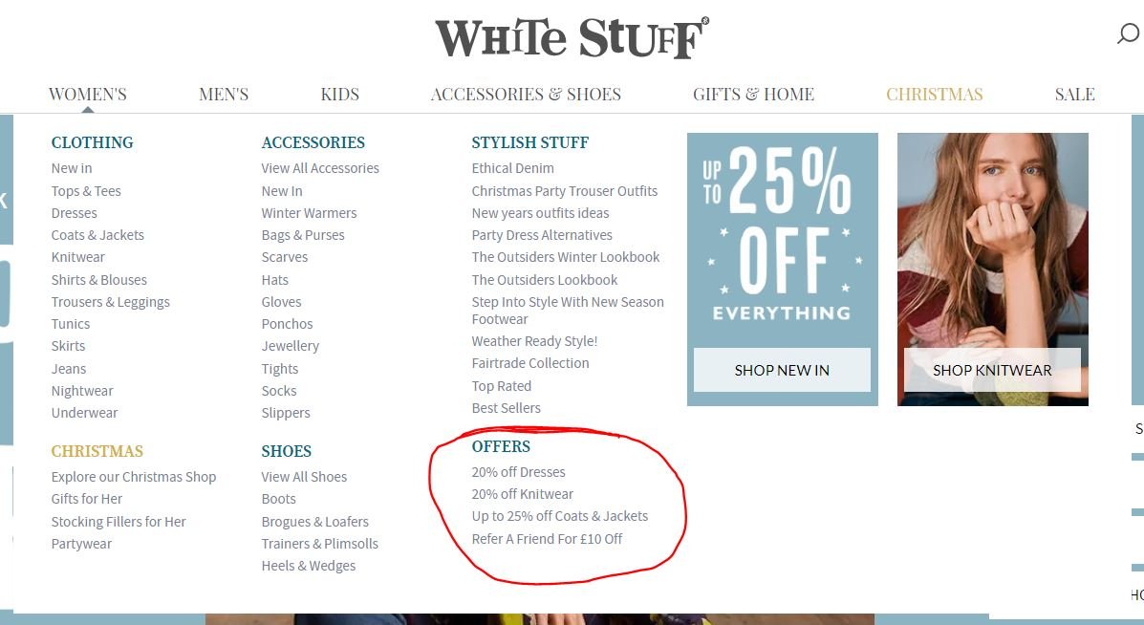This screenshot has height=625, width=1144.
Task: Open the Women's menu tab
Action: click(88, 94)
